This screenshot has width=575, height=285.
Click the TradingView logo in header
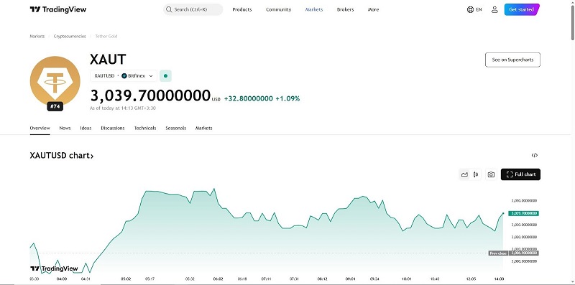click(58, 9)
